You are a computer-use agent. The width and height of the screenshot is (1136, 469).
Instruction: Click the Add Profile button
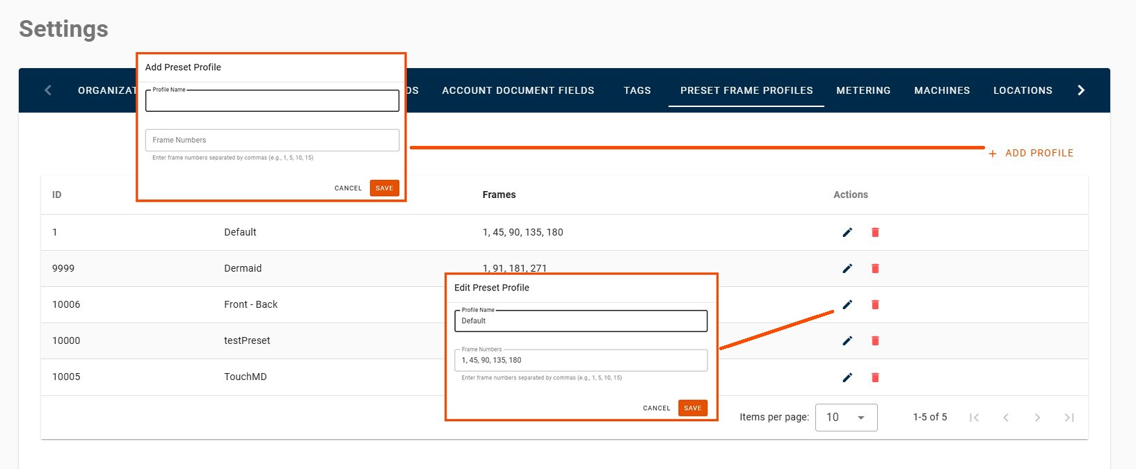[x=1031, y=153]
